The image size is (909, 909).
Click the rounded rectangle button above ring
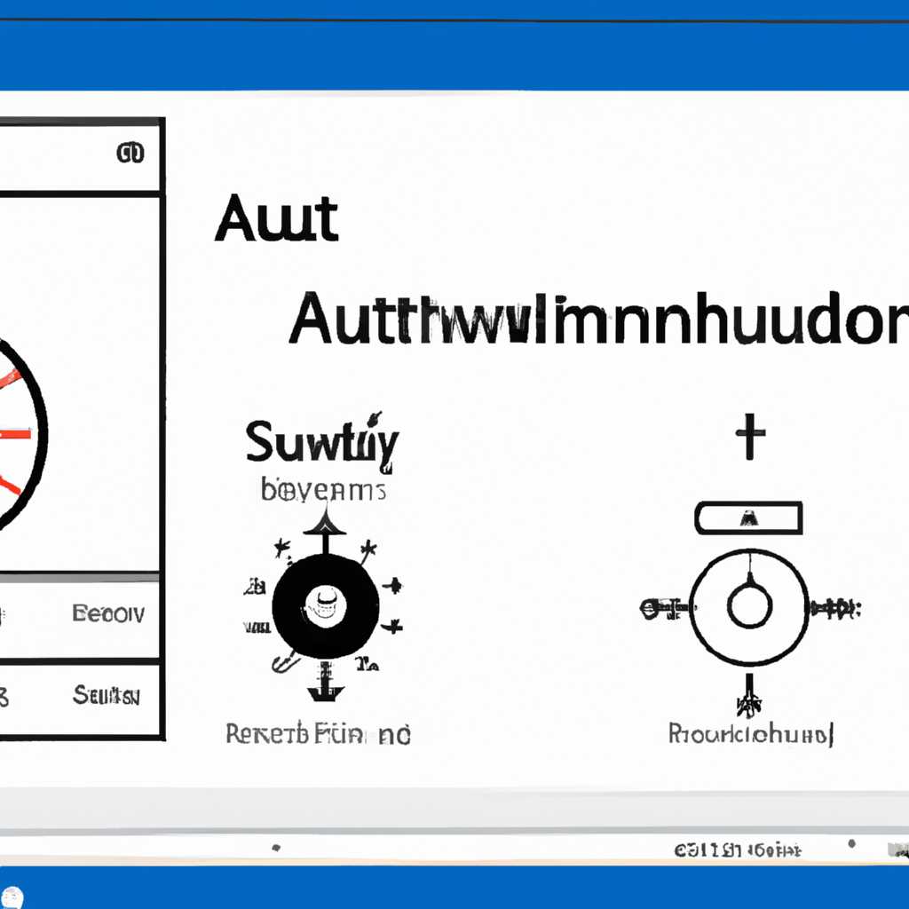point(748,518)
